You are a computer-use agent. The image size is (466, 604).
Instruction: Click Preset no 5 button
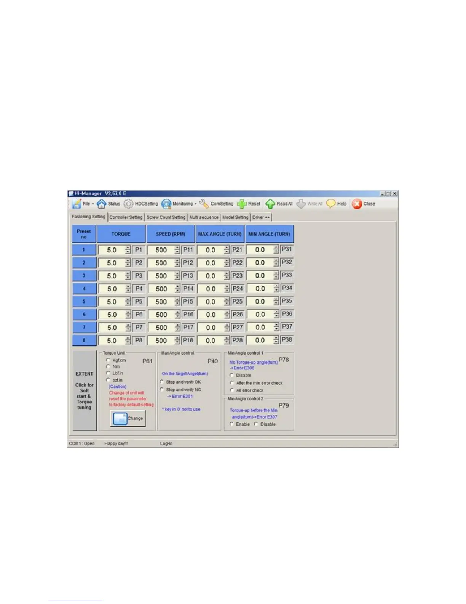pyautogui.click(x=84, y=302)
